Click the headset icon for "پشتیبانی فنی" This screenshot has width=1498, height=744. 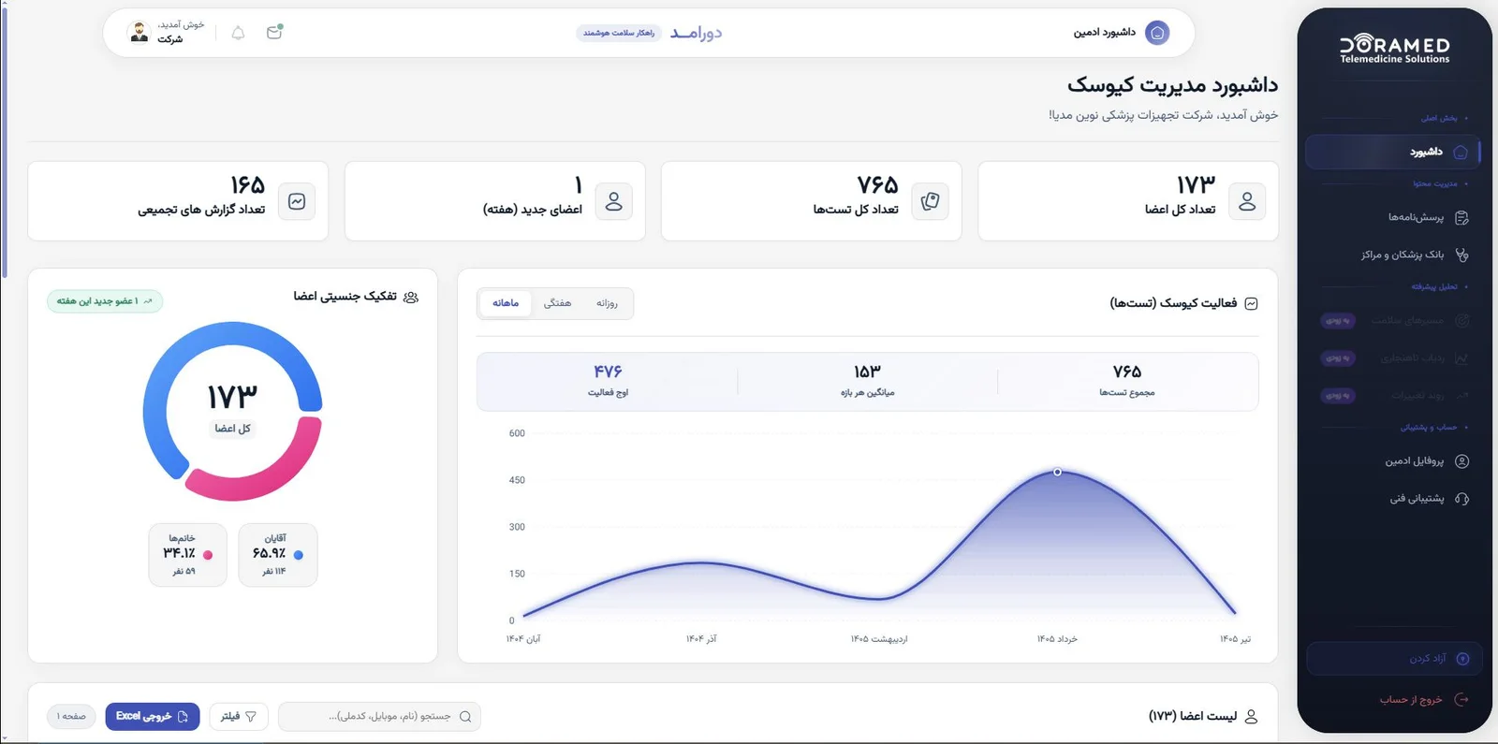1461,499
